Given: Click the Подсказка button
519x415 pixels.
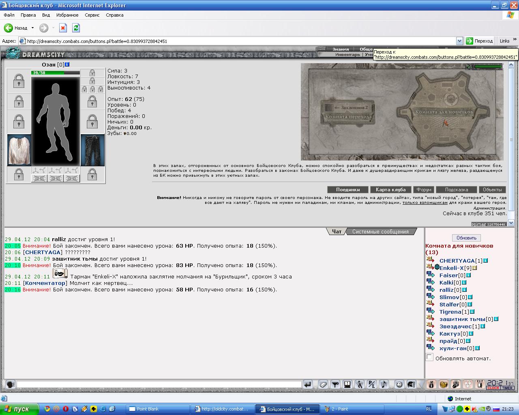Looking at the screenshot, I should (x=457, y=189).
